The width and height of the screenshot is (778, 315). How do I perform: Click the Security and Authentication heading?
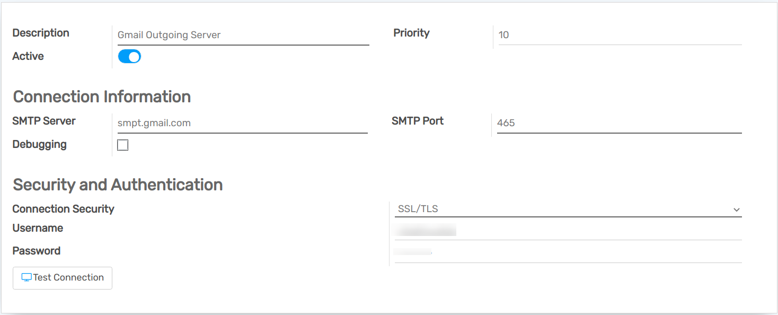[x=118, y=185]
